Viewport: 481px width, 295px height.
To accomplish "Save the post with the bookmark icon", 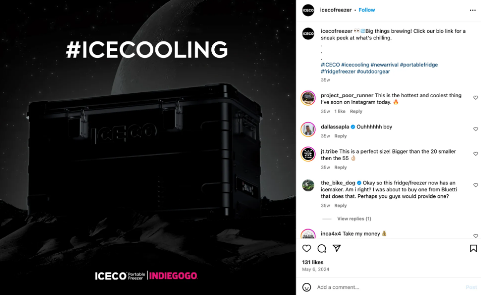I will [x=473, y=248].
